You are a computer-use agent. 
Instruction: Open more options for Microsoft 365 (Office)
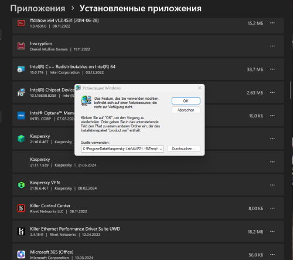coord(272,254)
